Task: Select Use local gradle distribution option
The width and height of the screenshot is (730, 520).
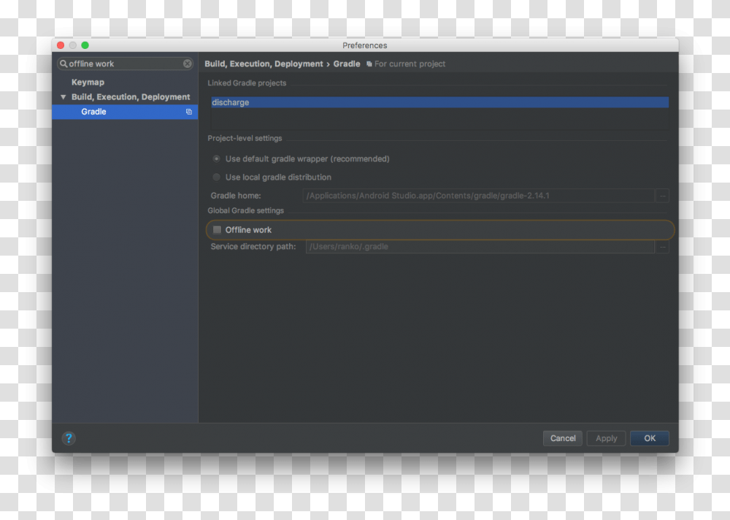Action: point(216,177)
